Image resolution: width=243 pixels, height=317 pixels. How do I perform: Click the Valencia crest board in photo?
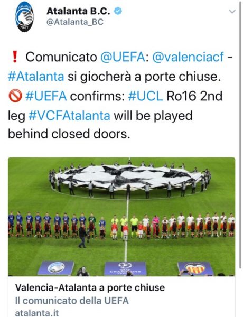(195, 268)
